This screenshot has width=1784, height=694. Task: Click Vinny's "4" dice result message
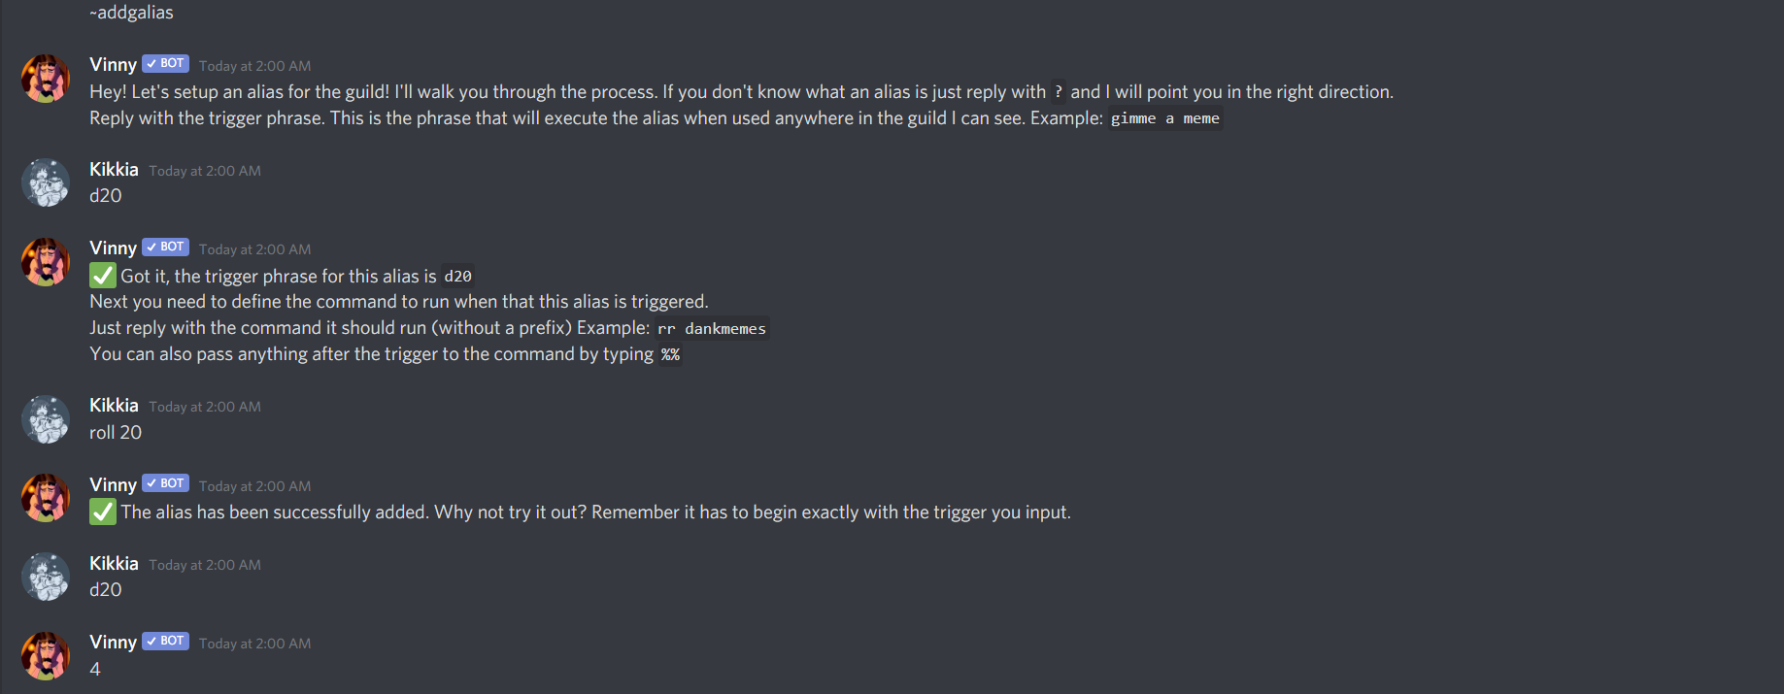point(95,669)
